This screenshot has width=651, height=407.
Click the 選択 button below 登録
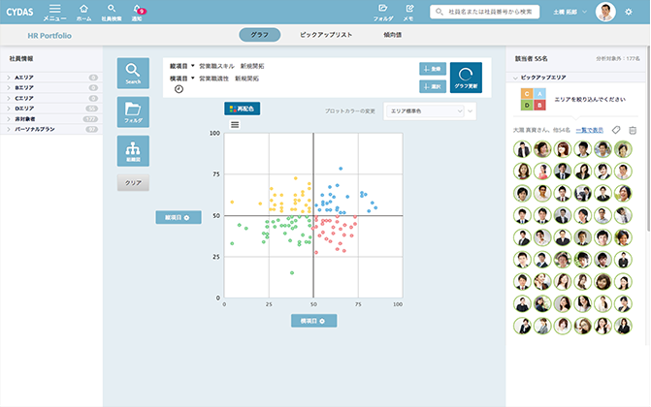pos(433,86)
